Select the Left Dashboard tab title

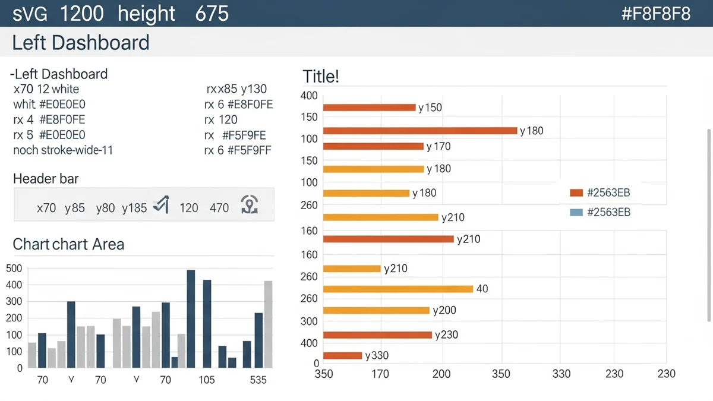(81, 43)
